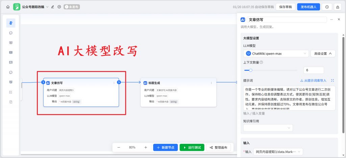Click the settings panel vertical scrollbar
346x158 pixels.
(x=343, y=85)
